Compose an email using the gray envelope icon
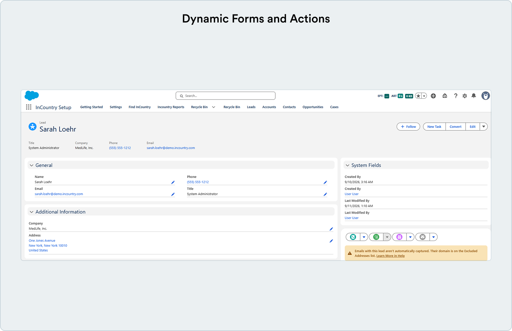Screen dimensions: 512x331 click(x=423, y=237)
